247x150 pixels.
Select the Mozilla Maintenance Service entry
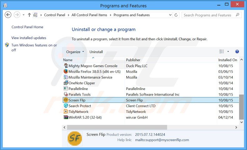click(90, 77)
